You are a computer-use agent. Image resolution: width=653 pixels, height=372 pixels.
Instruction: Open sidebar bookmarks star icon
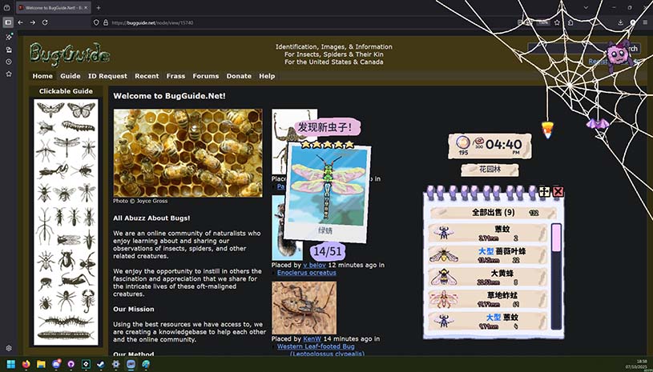9,74
